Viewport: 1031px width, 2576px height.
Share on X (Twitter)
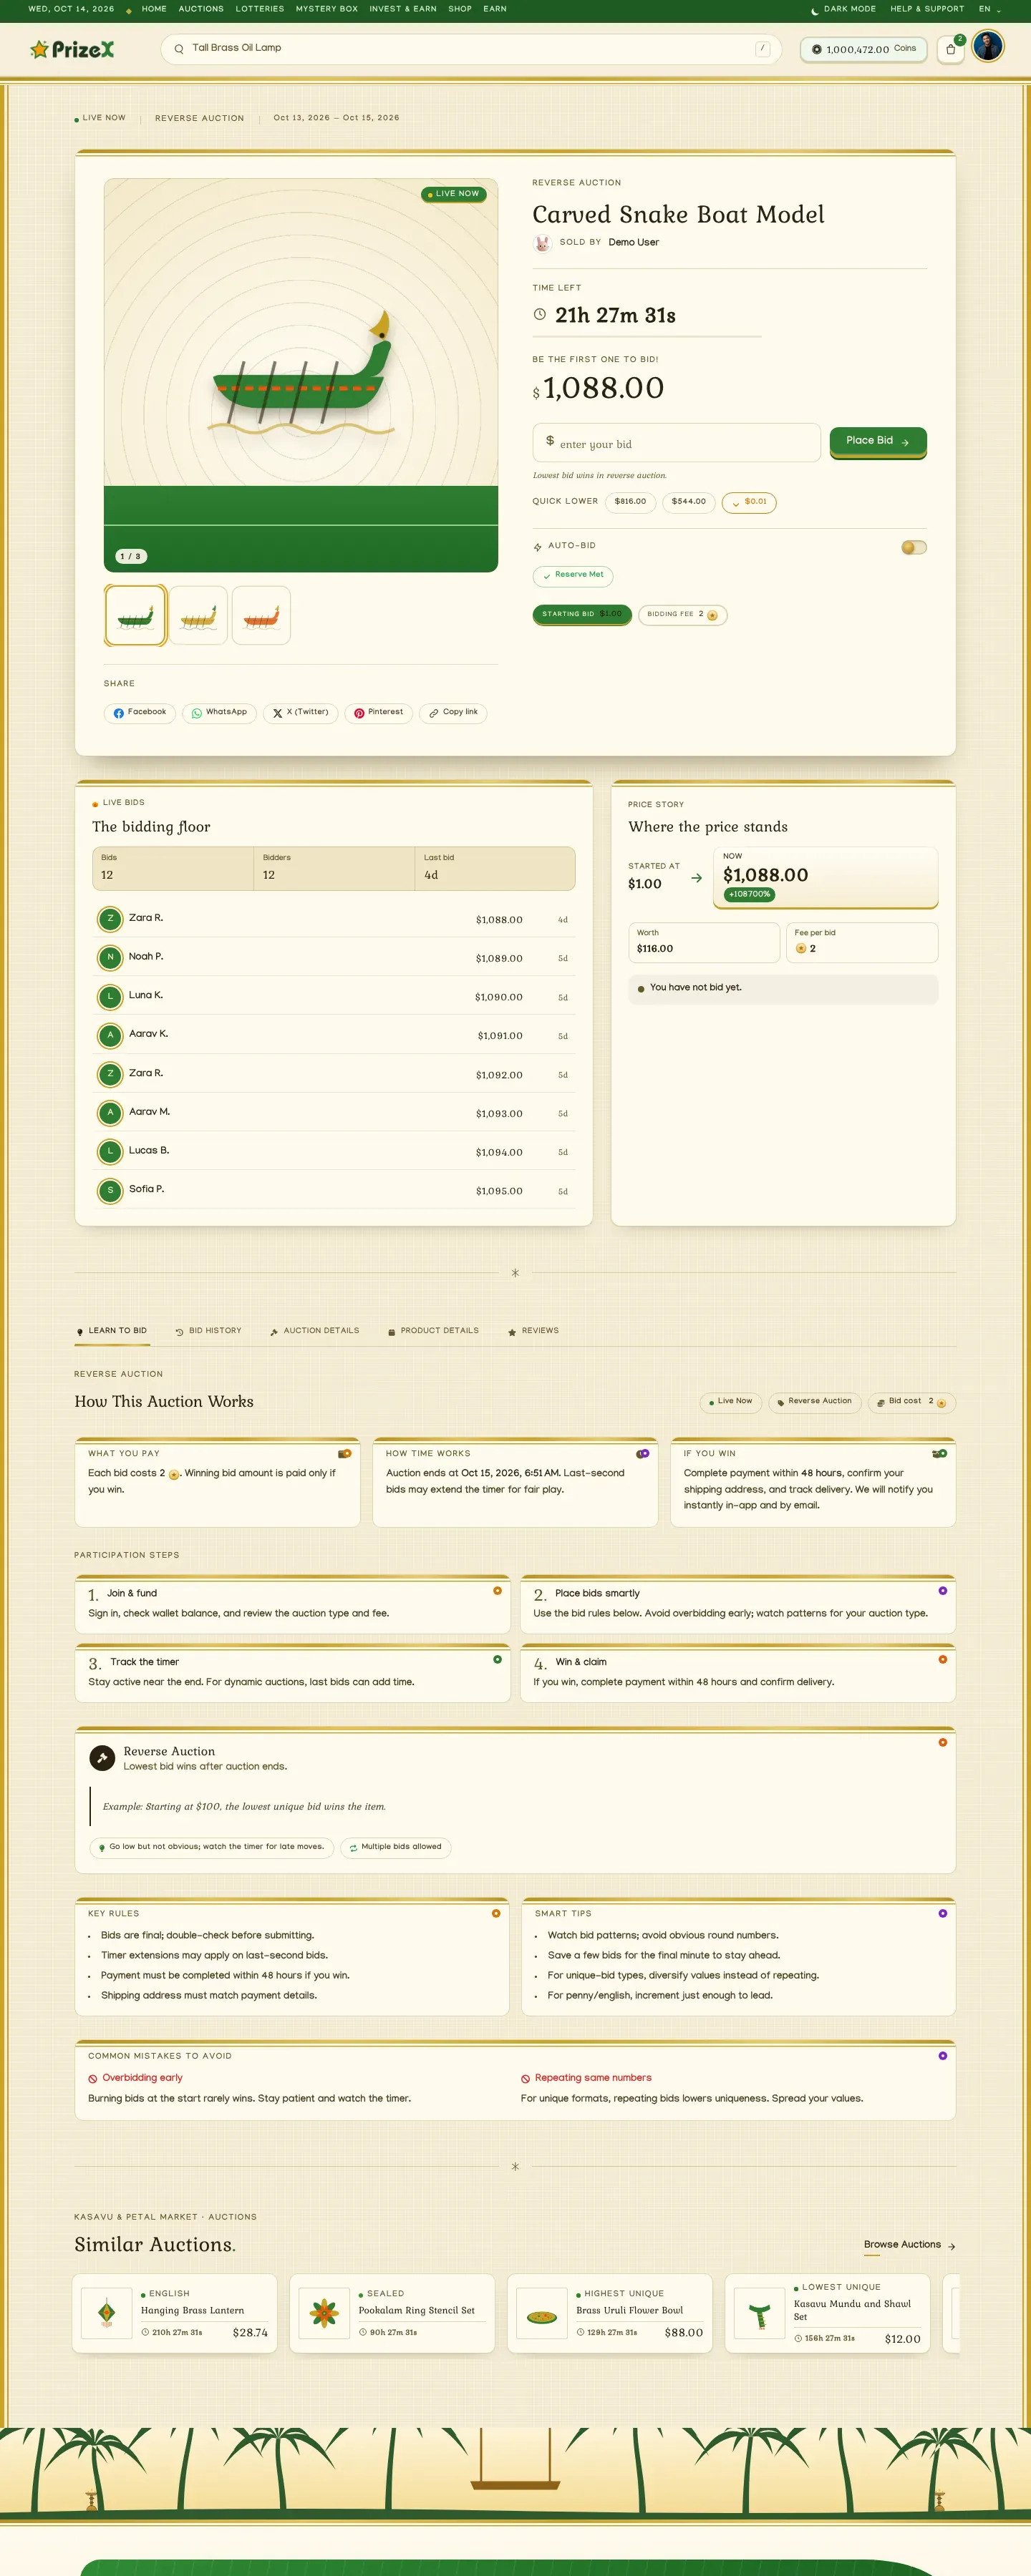pos(300,713)
